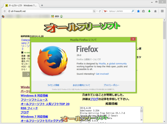Bookmark this page with the star
The width and height of the screenshot is (167, 124).
pos(138,11)
